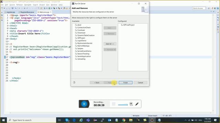
Task: Click in the Quick Access field
Action: click(x=199, y=8)
